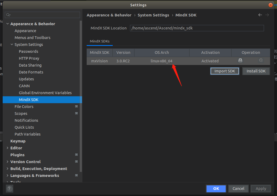Close the Settings dialog window
The width and height of the screenshot is (277, 196).
(271, 5)
